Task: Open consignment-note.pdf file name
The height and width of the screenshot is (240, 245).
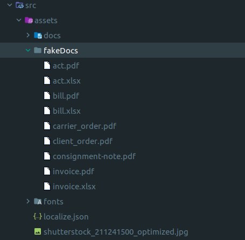Action: pos(94,156)
